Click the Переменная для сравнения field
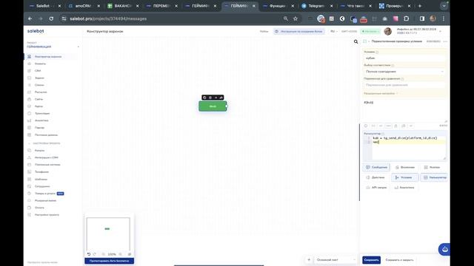This screenshot has height=266, width=474. pyautogui.click(x=404, y=85)
